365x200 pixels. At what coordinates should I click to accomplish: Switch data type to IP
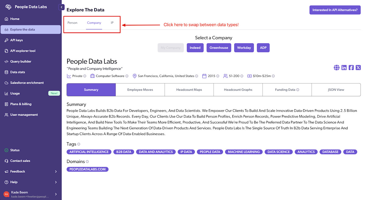[x=112, y=22]
